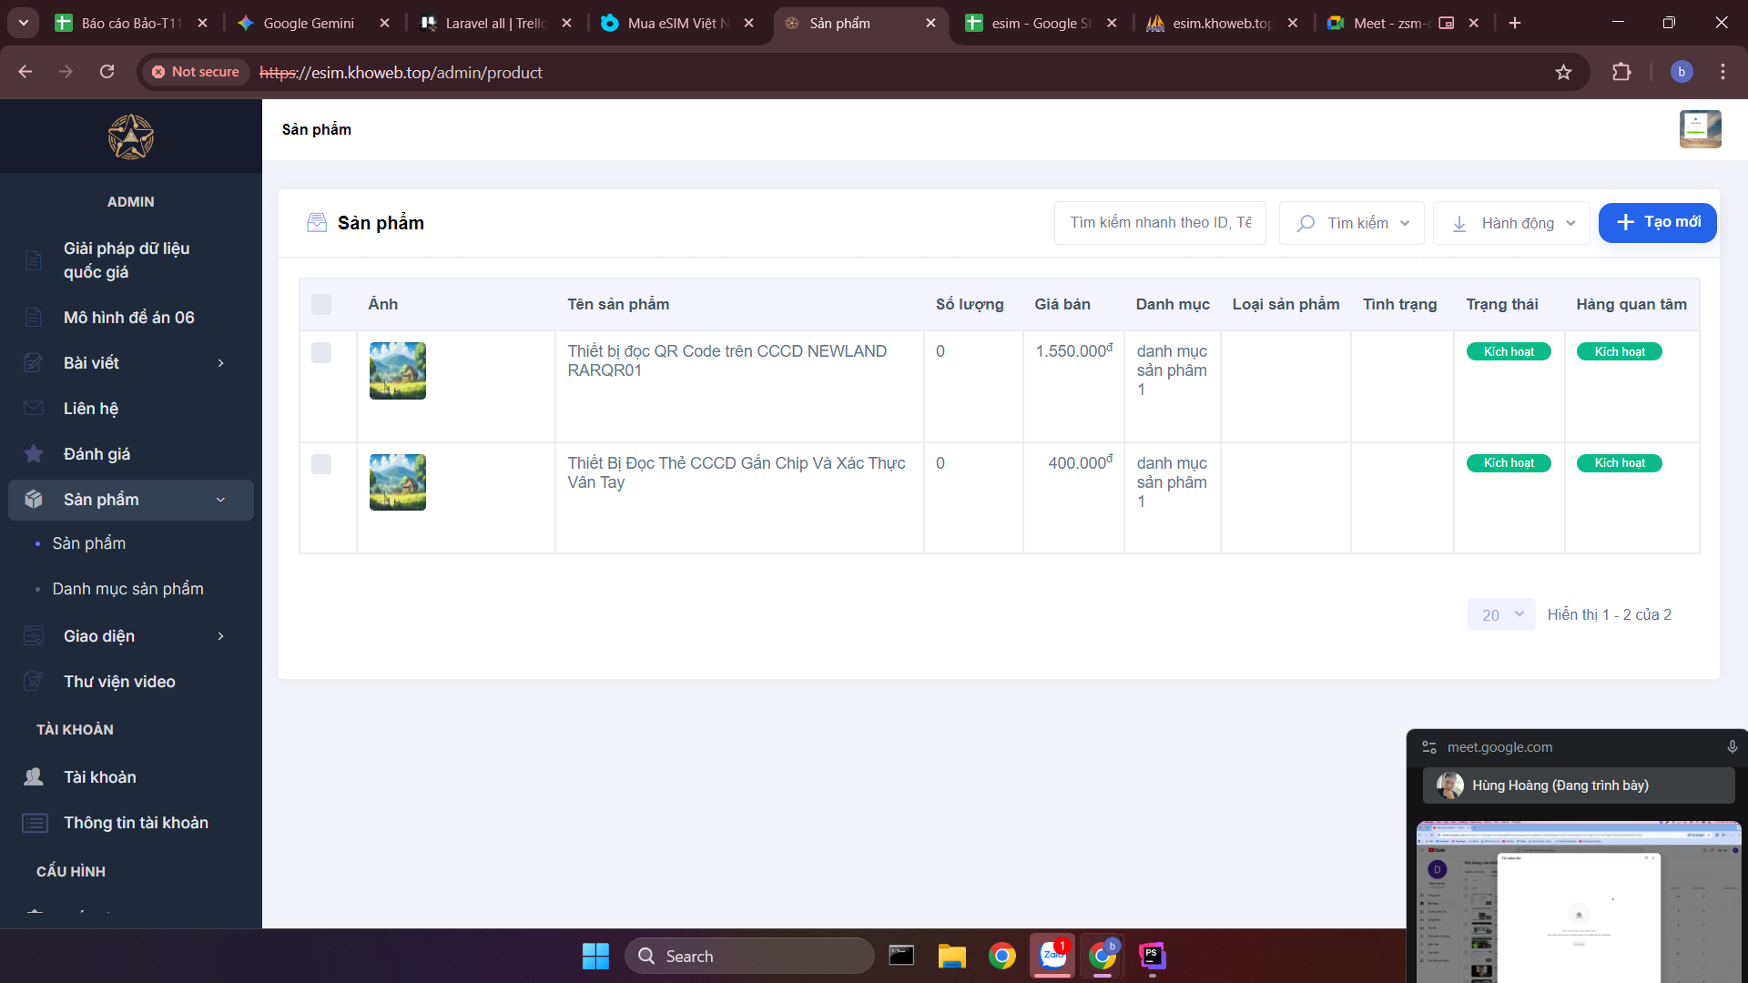
Task: Open the Thư viện video link
Action: 119,682
